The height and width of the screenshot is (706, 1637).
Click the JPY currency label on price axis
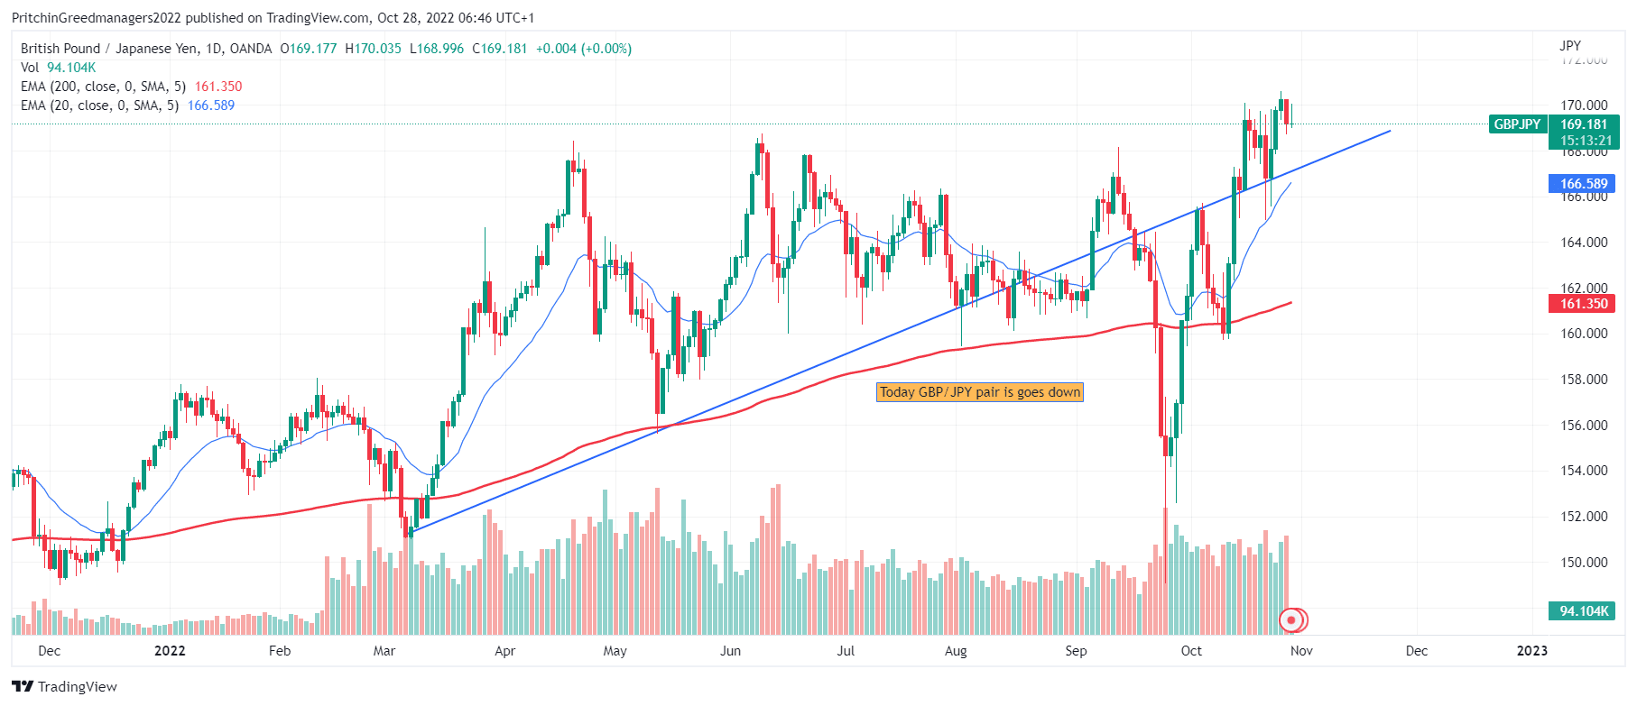[1570, 46]
